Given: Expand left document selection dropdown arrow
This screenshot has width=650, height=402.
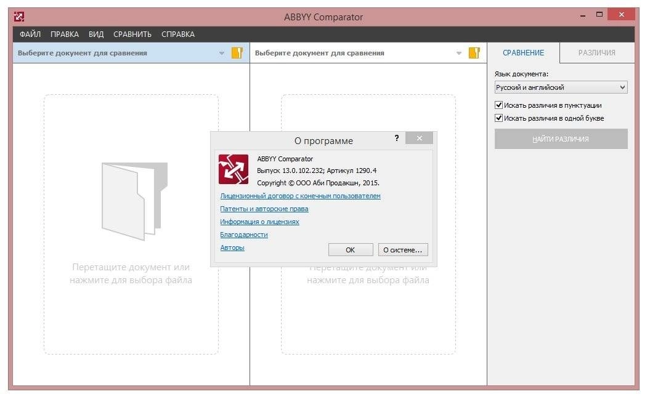Looking at the screenshot, I should pyautogui.click(x=222, y=53).
